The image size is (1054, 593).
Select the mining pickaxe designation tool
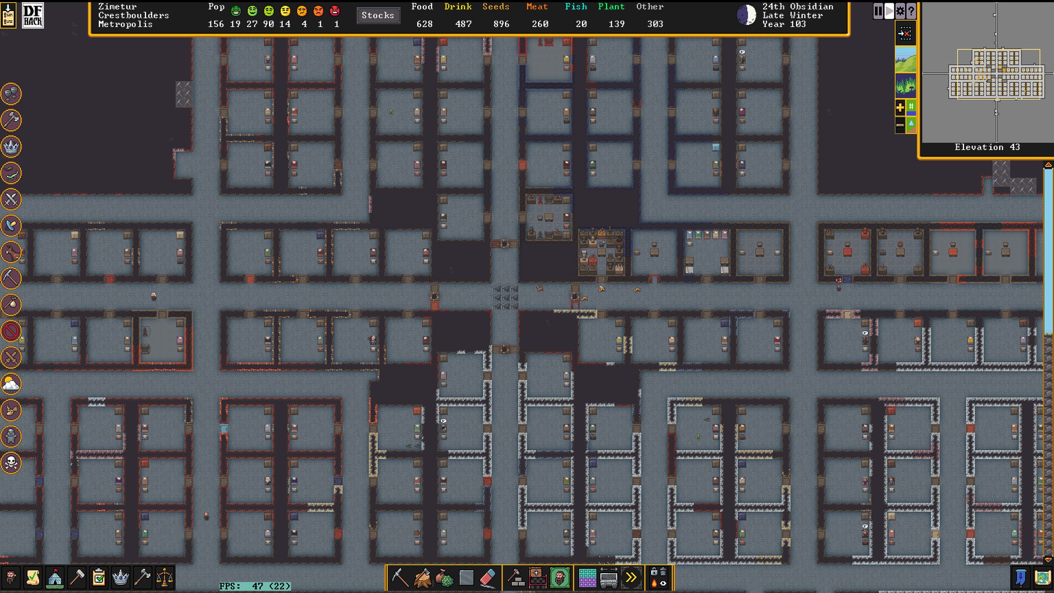pyautogui.click(x=400, y=578)
